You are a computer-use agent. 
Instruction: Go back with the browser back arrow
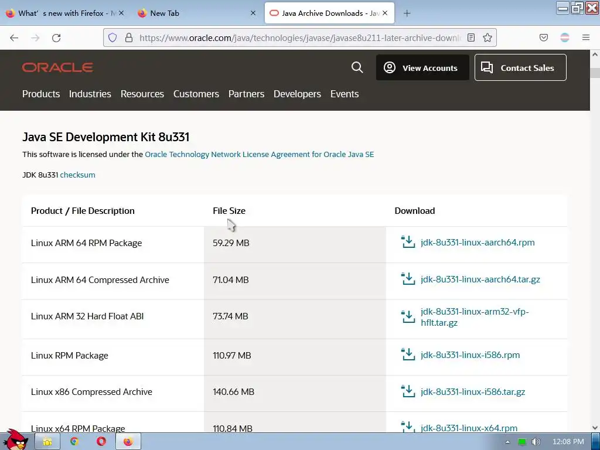click(x=14, y=37)
